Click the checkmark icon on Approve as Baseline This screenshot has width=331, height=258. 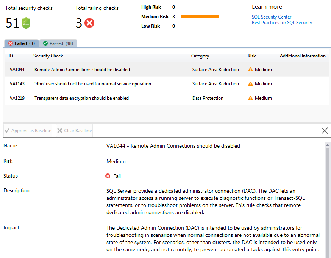click(7, 130)
